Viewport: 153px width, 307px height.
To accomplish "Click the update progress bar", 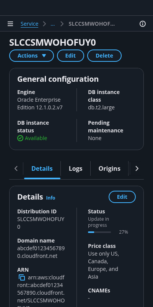I will click(x=99, y=232).
